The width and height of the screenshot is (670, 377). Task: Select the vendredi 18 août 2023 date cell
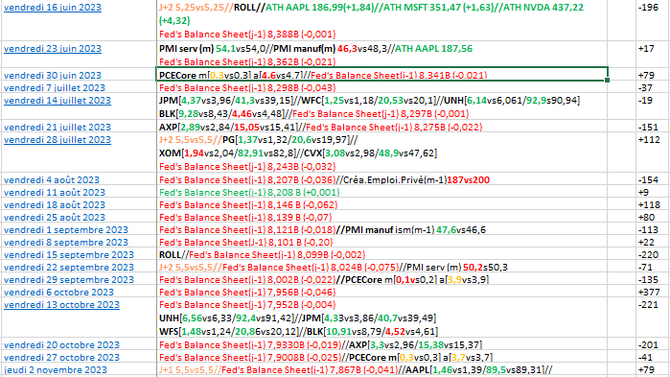79,204
